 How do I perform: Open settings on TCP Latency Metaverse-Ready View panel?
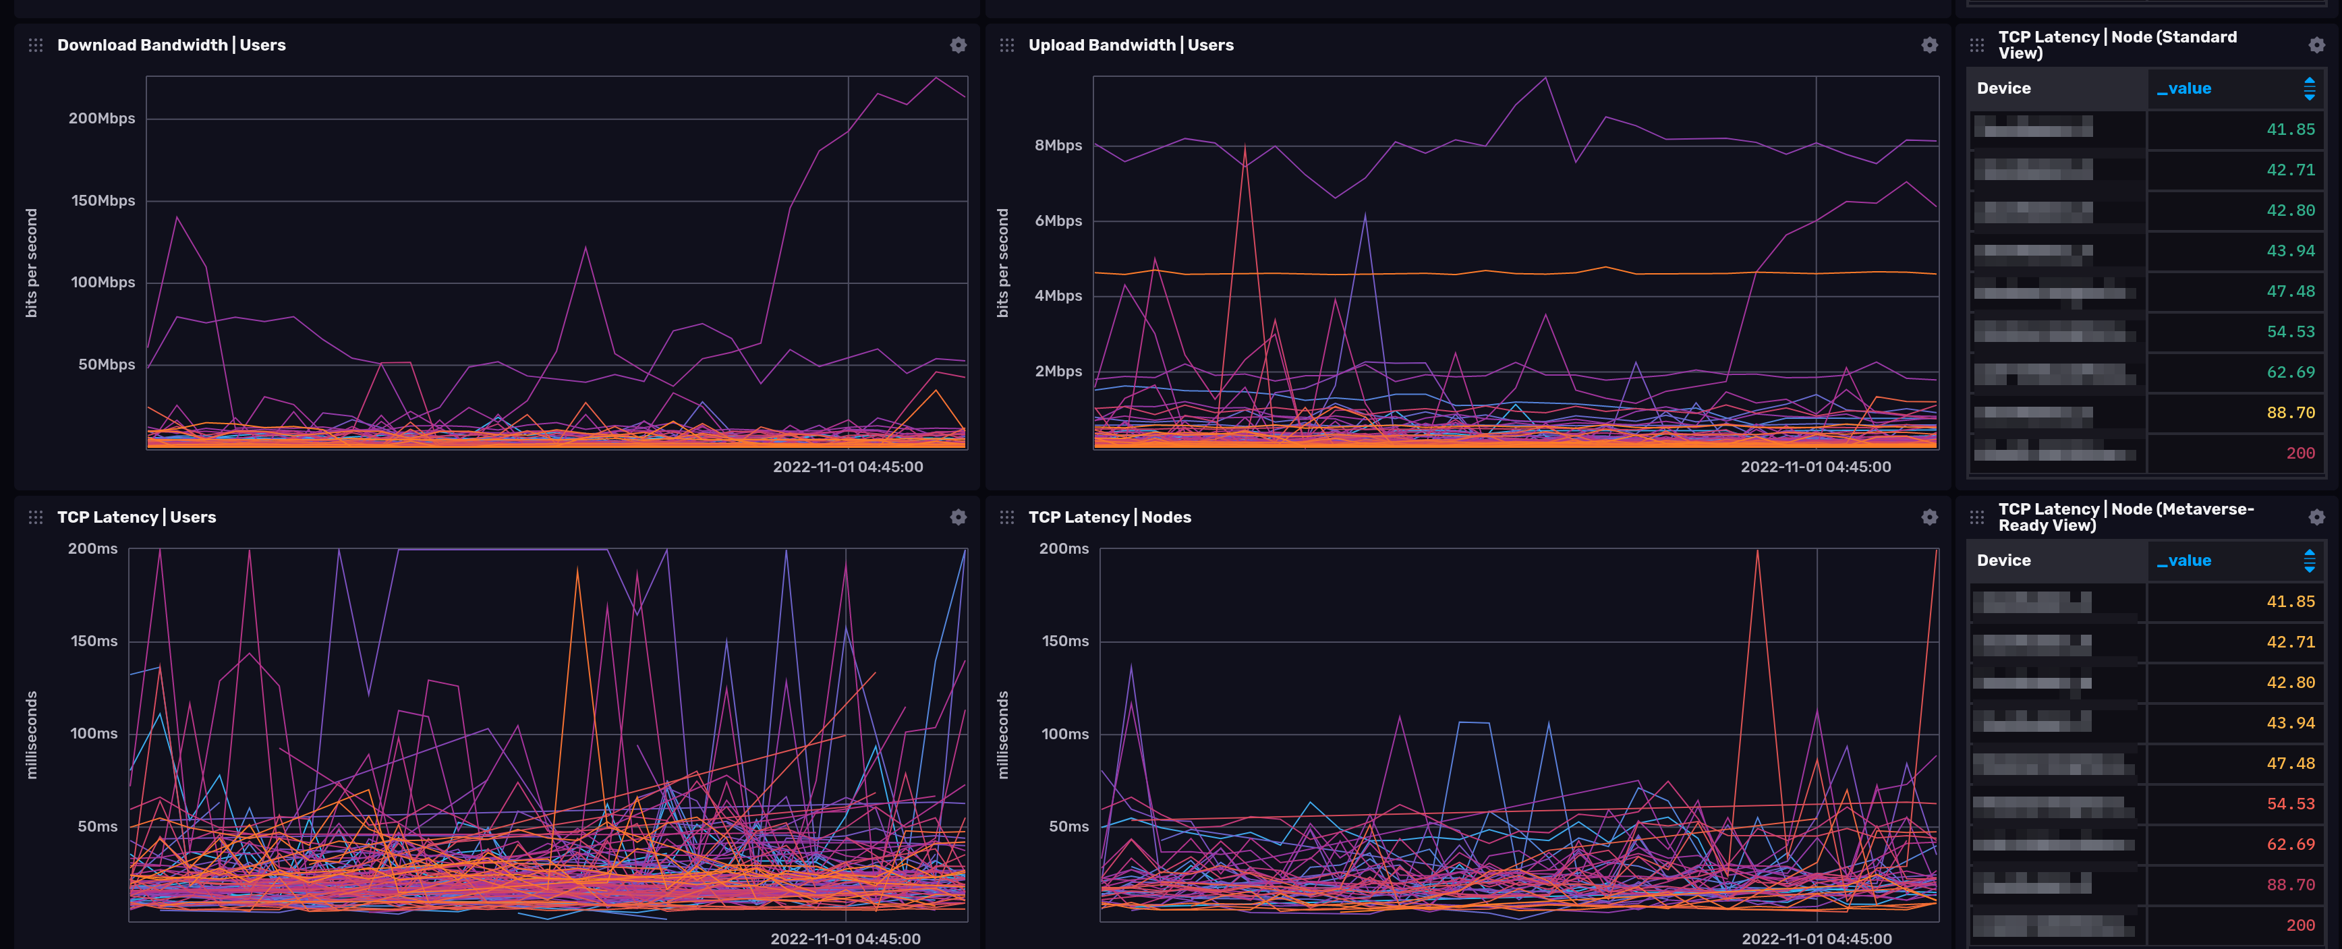coord(2318,516)
